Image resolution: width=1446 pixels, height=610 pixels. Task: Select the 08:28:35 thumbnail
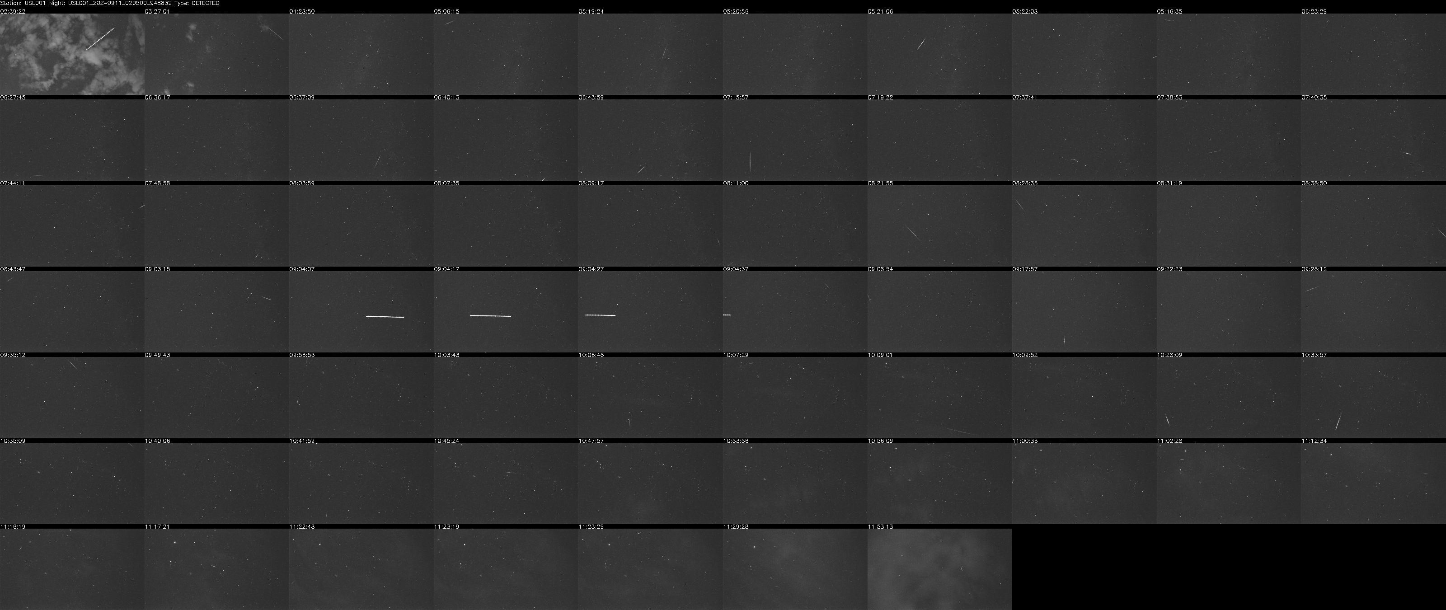1084,225
